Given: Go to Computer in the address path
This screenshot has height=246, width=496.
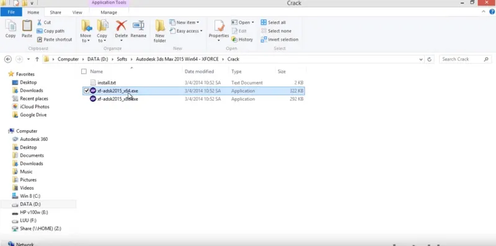Looking at the screenshot, I should coord(68,59).
